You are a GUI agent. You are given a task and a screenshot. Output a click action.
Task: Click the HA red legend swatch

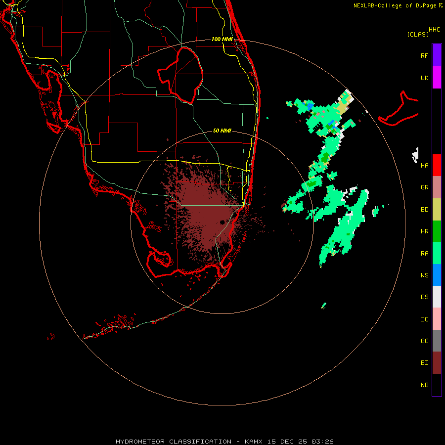pos(437,165)
